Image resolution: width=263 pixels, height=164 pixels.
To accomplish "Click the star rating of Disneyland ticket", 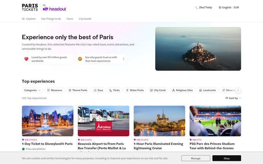I will (29, 140).
